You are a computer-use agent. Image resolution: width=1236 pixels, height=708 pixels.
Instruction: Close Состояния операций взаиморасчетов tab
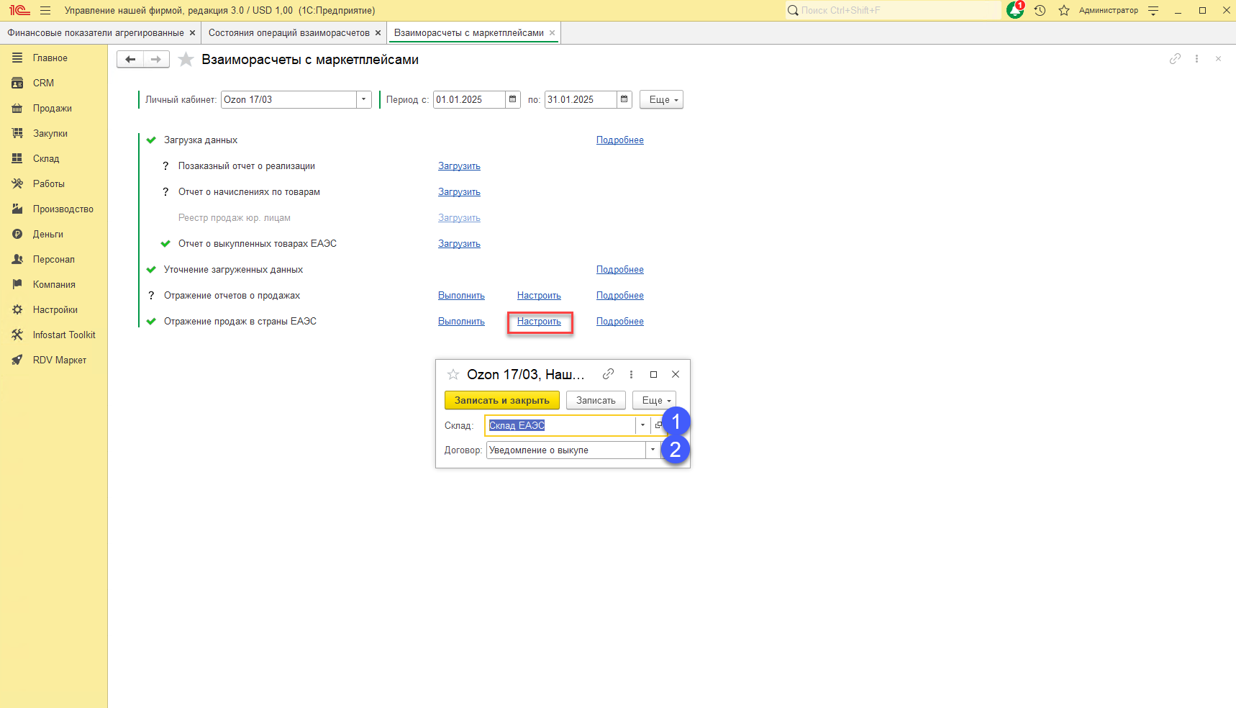tap(378, 33)
